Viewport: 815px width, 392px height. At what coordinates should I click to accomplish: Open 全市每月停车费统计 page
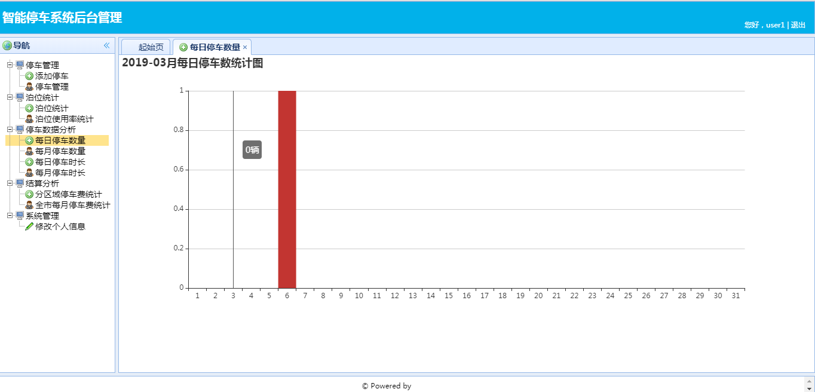pyautogui.click(x=73, y=205)
